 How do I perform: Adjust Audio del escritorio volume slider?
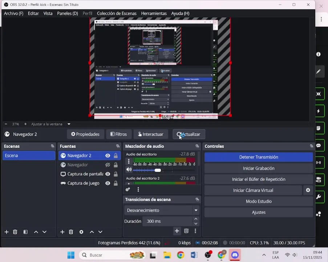point(158,170)
